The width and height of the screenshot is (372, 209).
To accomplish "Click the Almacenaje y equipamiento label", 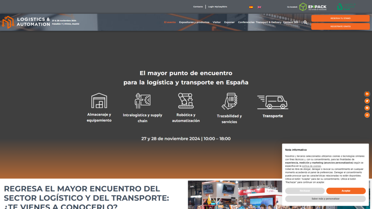I will [x=99, y=118].
